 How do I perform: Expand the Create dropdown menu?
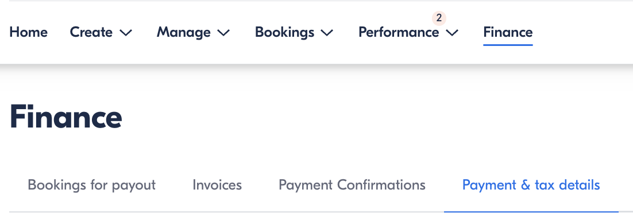(101, 32)
